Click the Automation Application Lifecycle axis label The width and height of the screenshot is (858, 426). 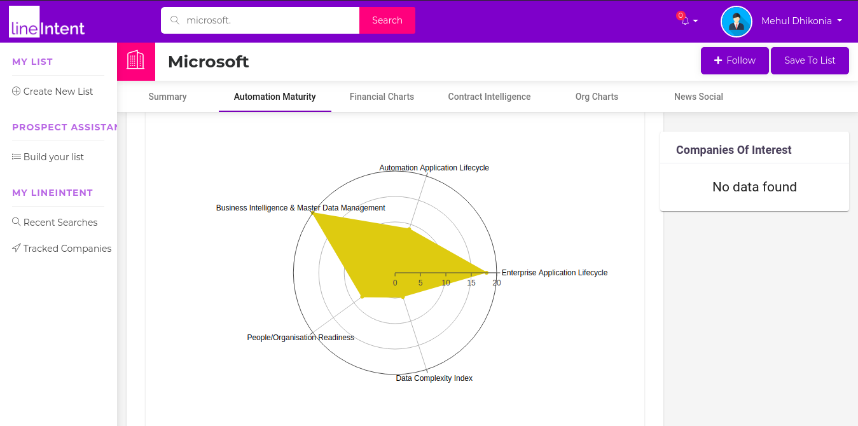click(434, 168)
